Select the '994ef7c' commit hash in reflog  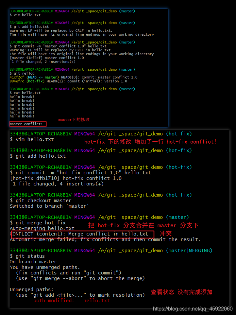pyautogui.click(x=17, y=81)
